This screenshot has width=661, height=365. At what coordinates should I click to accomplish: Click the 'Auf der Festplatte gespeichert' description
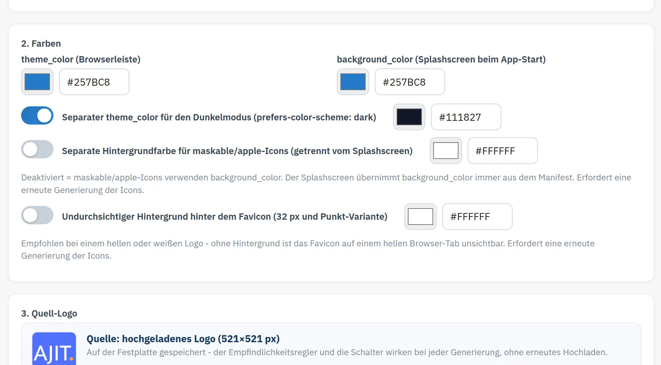click(x=347, y=352)
